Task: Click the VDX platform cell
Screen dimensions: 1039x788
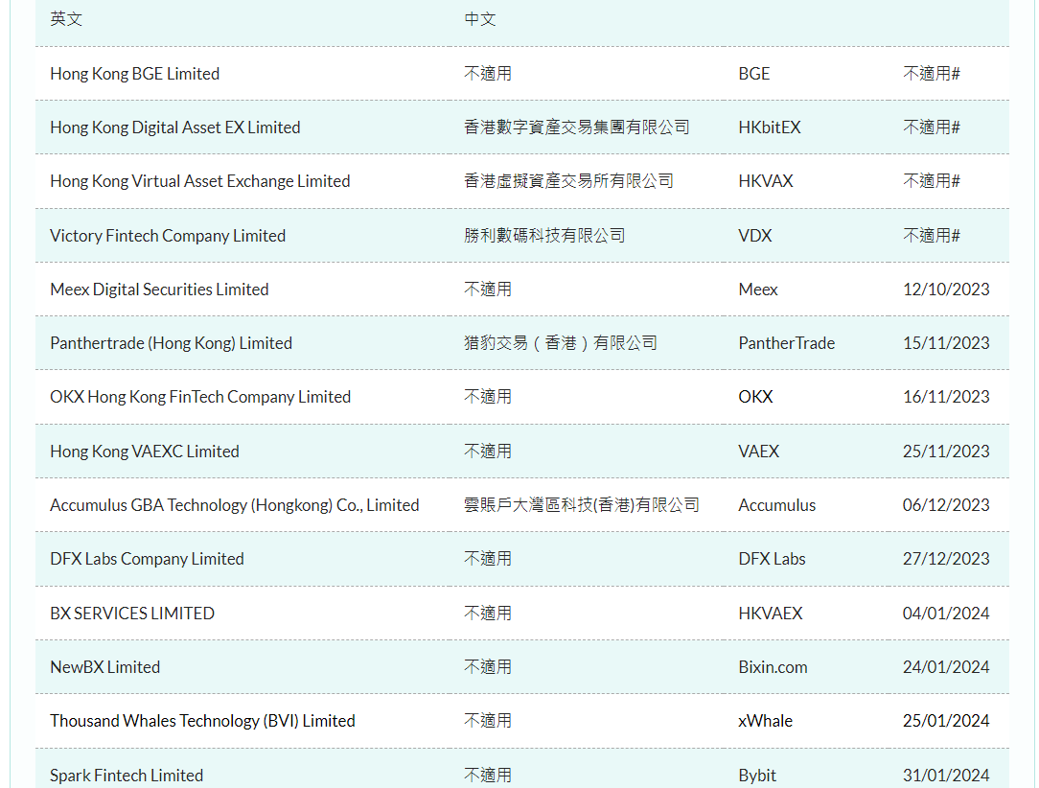Action: [x=754, y=235]
